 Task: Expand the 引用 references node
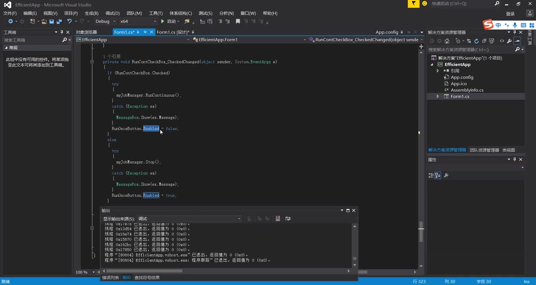(438, 71)
